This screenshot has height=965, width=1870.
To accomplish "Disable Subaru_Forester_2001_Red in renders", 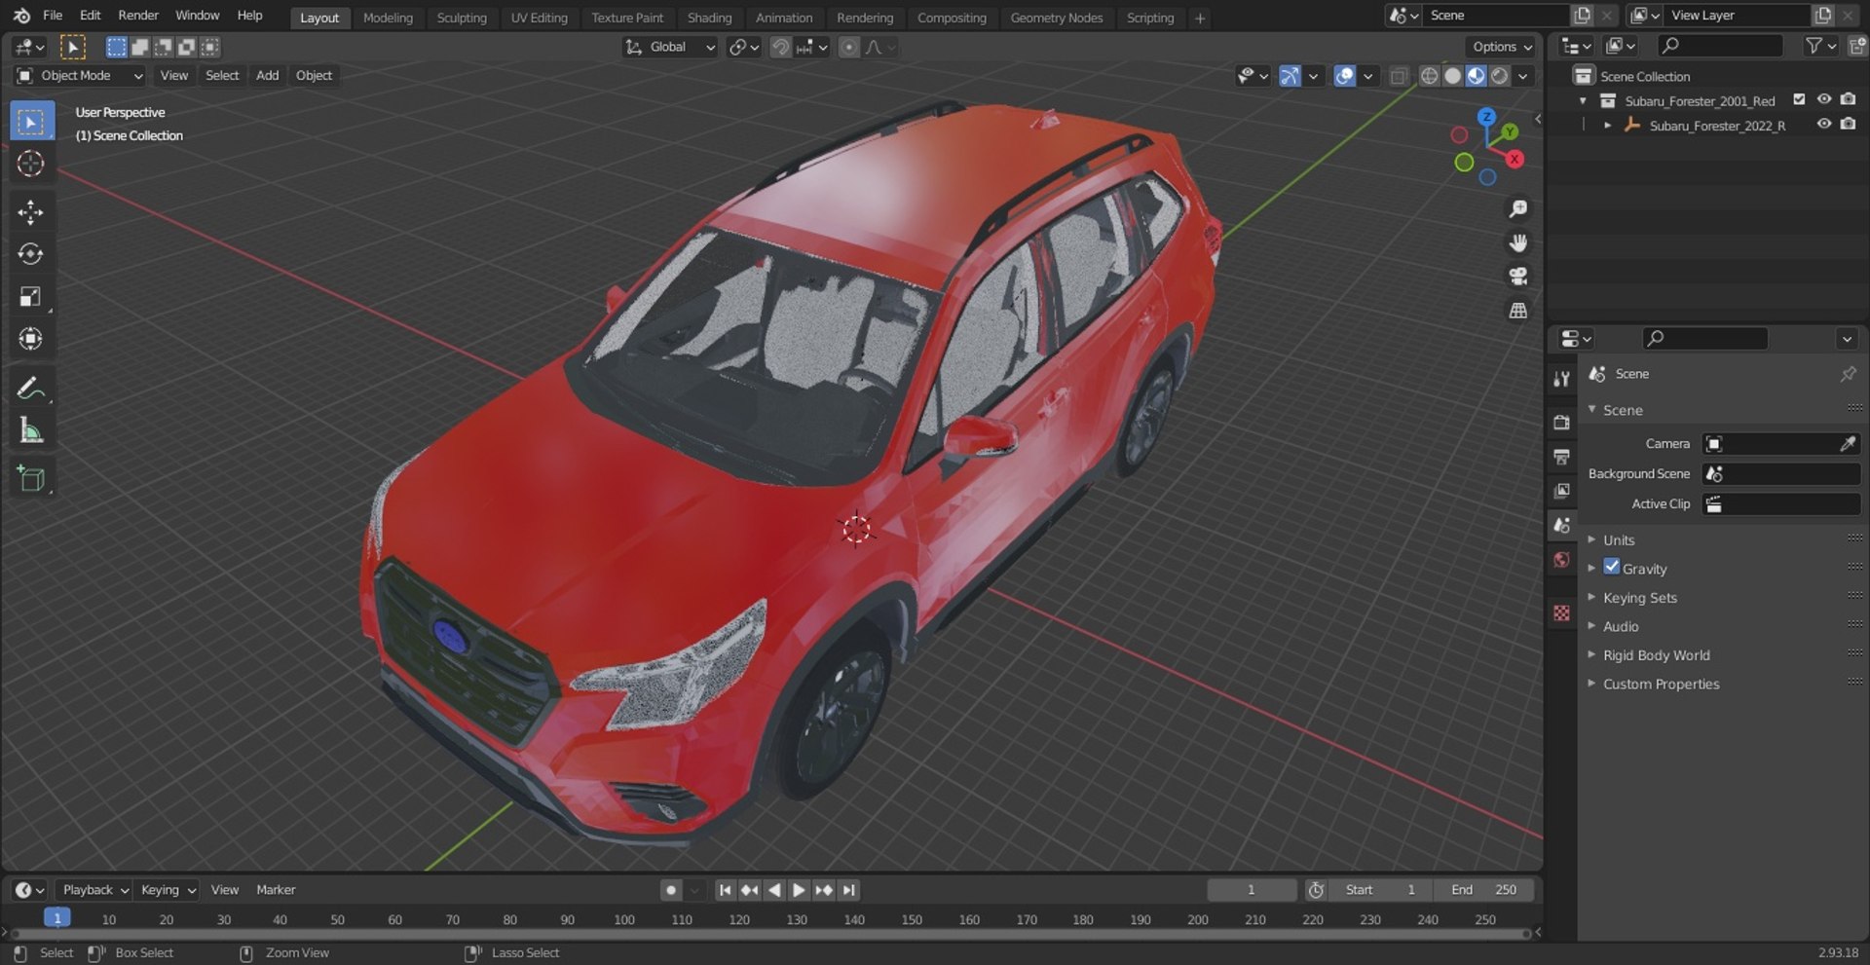I will 1848,99.
